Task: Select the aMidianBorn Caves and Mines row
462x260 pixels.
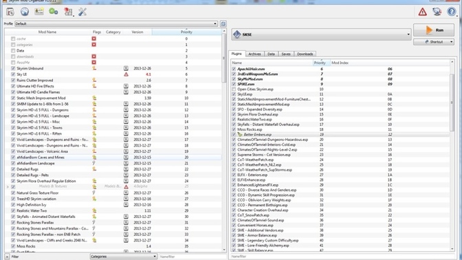Action: (x=113, y=157)
